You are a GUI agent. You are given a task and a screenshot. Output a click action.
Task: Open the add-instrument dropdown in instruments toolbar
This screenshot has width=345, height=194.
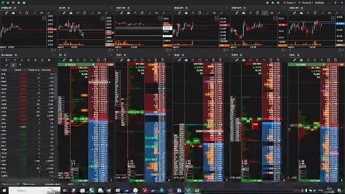pos(7,60)
